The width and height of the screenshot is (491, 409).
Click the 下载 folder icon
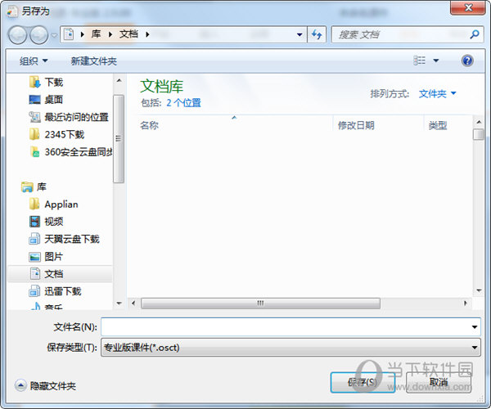pos(34,83)
